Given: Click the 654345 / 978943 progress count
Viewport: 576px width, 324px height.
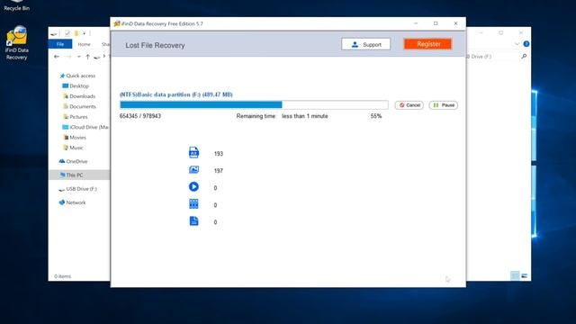Looking at the screenshot, I should tap(140, 116).
